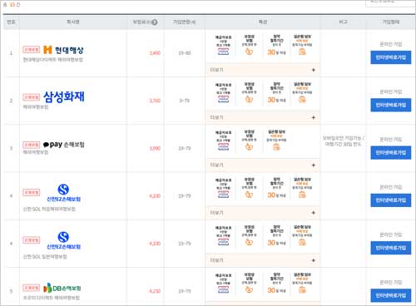The image size is (416, 306).
Task: Click 신한 SOL 처음해외여행보험 product name
Action: tap(49, 209)
